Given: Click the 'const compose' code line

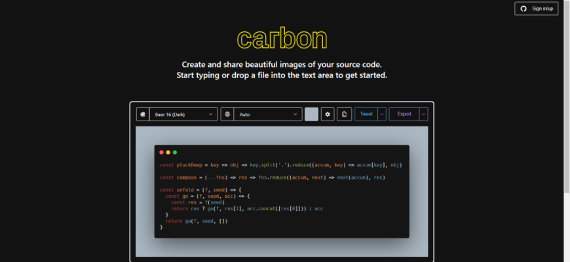Looking at the screenshot, I should (273, 178).
